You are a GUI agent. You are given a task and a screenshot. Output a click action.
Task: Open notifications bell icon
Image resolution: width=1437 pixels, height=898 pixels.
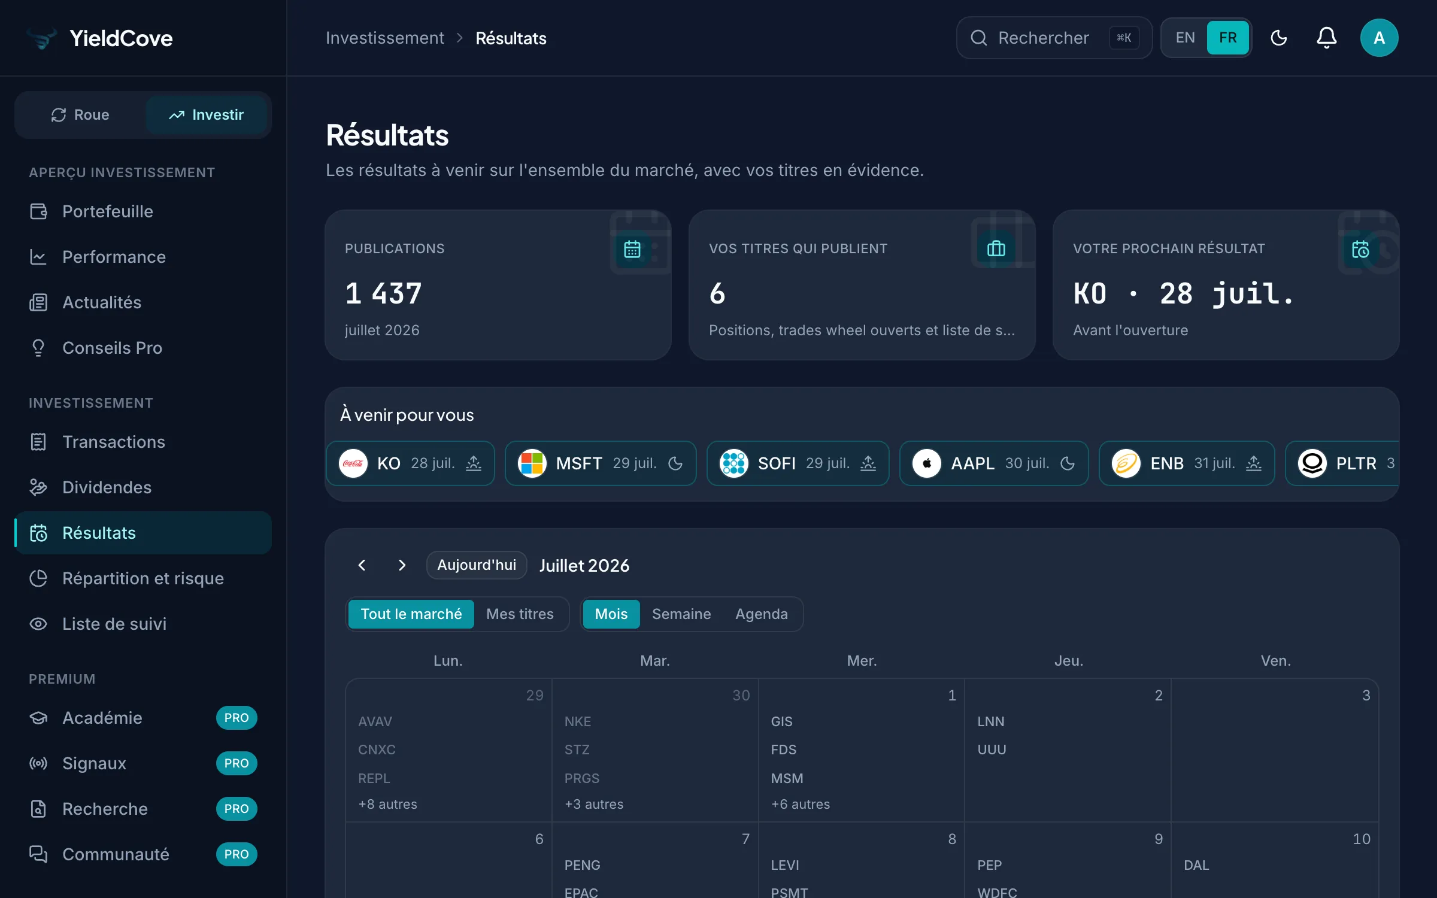(1326, 38)
